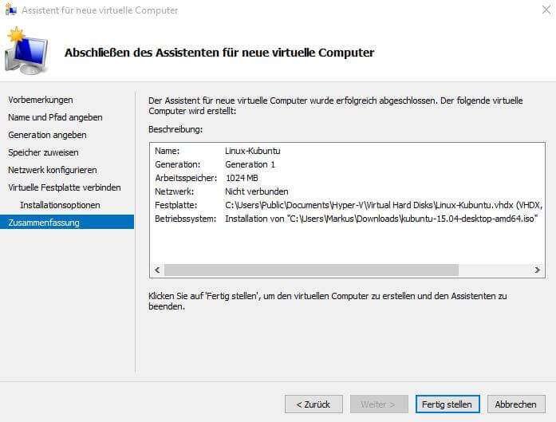
Task: Select the highlighted 'Zusammenfassung' step
Action: (67, 223)
